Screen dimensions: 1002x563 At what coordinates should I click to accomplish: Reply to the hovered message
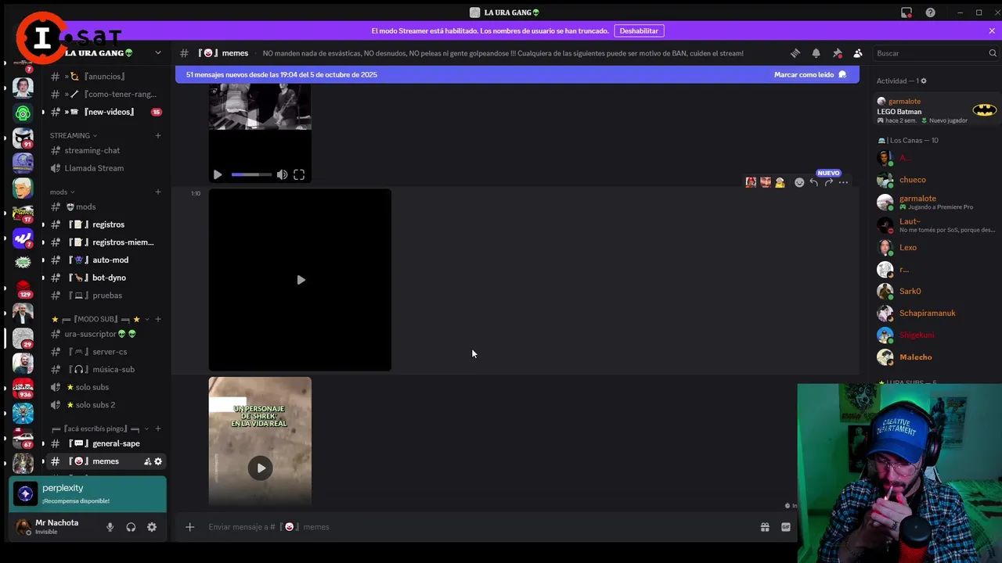[814, 182]
